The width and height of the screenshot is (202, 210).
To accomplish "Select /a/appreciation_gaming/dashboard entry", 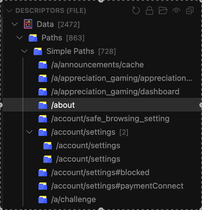I will click(115, 92).
